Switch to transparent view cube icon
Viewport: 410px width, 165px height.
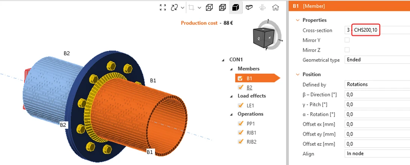pos(209,7)
